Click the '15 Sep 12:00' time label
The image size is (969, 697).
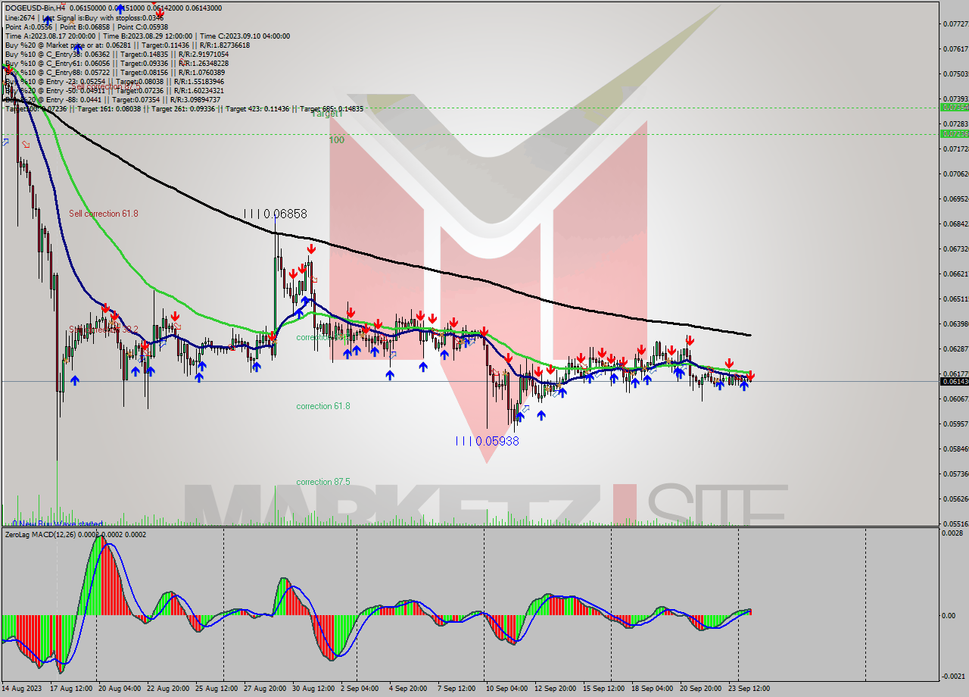pos(603,688)
